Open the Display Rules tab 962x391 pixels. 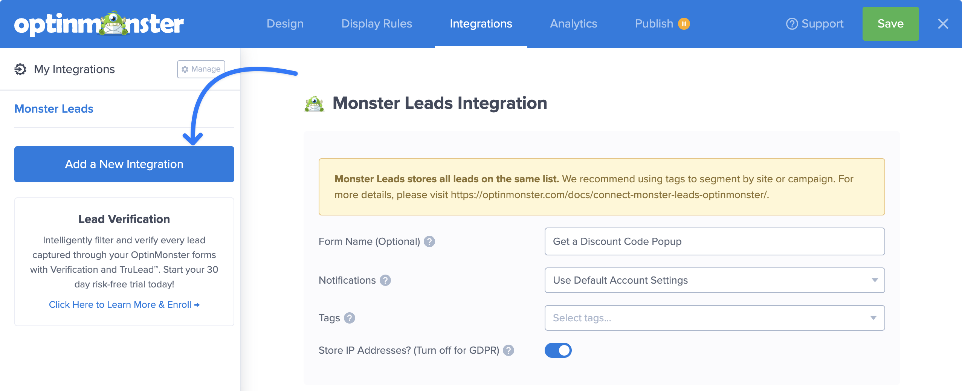click(x=376, y=24)
